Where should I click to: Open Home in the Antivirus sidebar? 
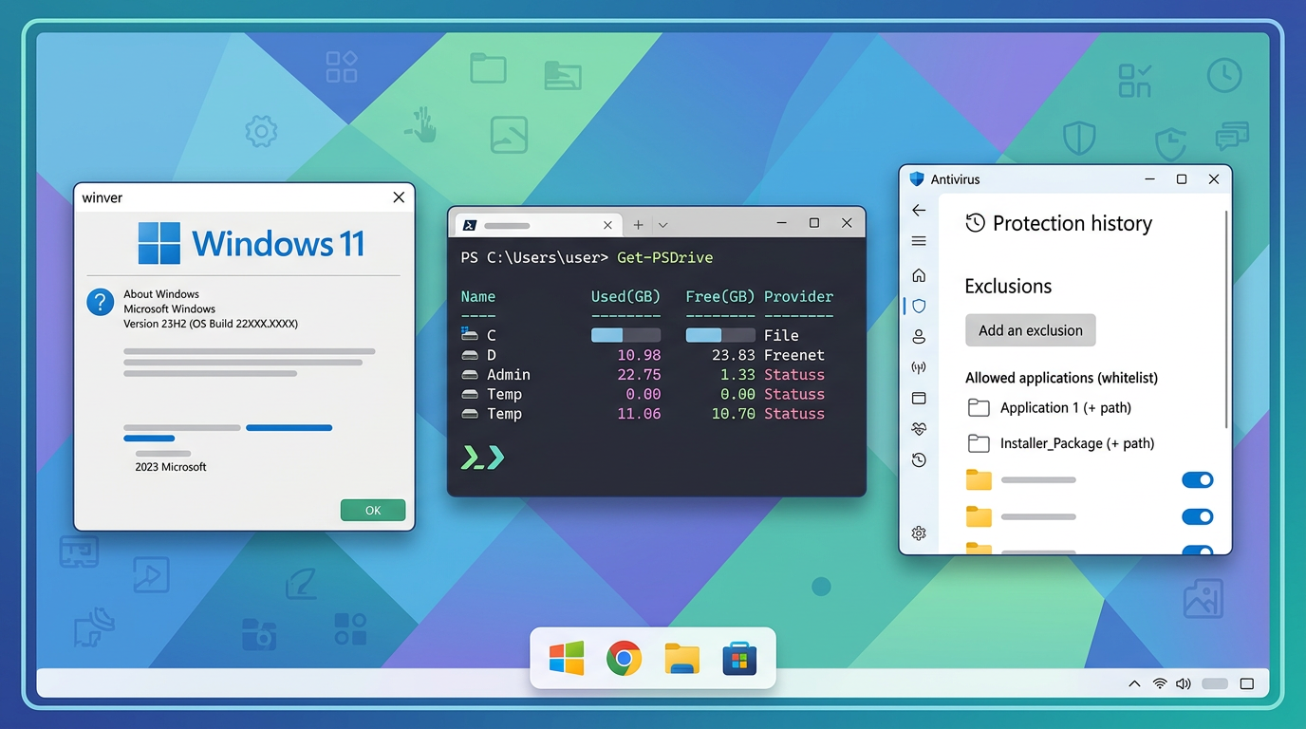pyautogui.click(x=919, y=275)
